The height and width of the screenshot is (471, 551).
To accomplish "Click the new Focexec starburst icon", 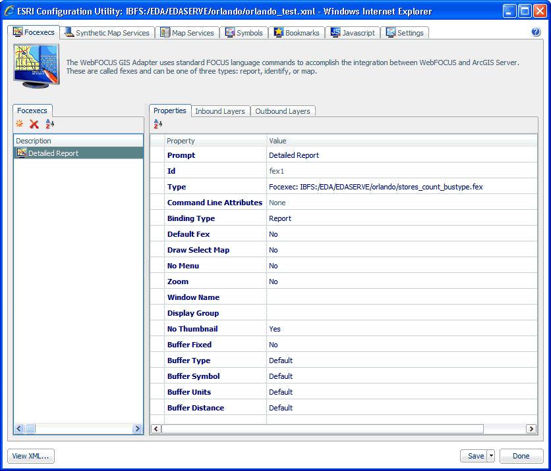I will tap(19, 124).
